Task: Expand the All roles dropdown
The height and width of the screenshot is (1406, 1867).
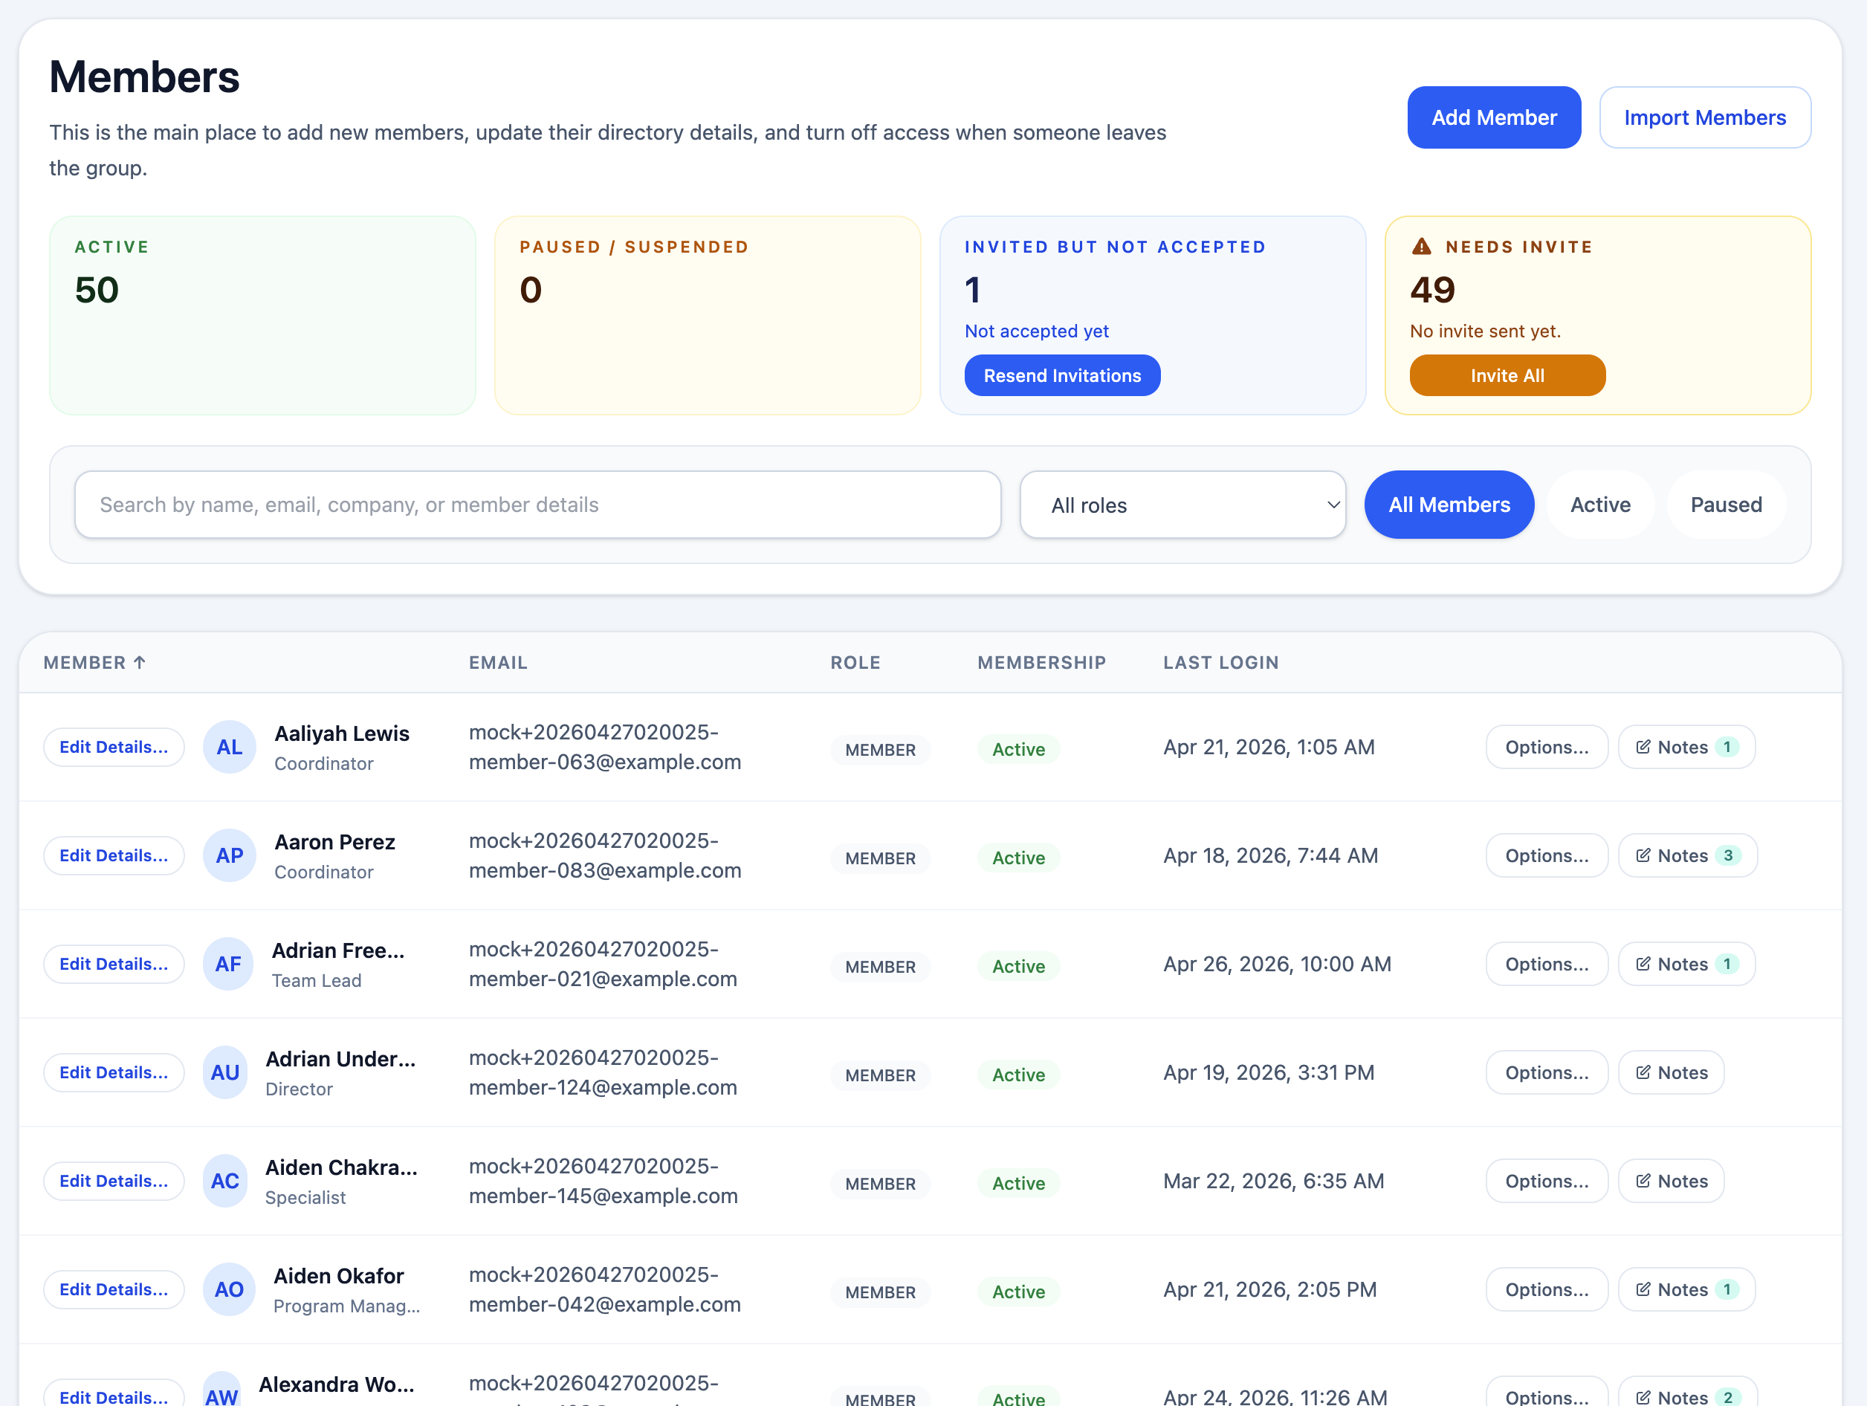Action: tap(1182, 505)
